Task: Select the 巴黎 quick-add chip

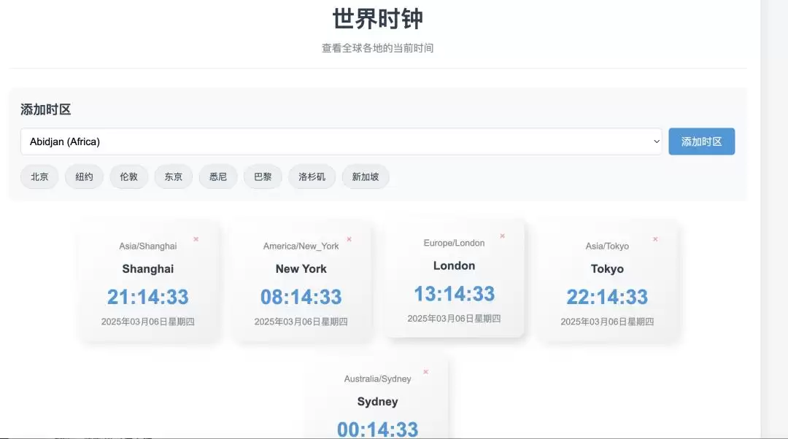Action: tap(263, 176)
